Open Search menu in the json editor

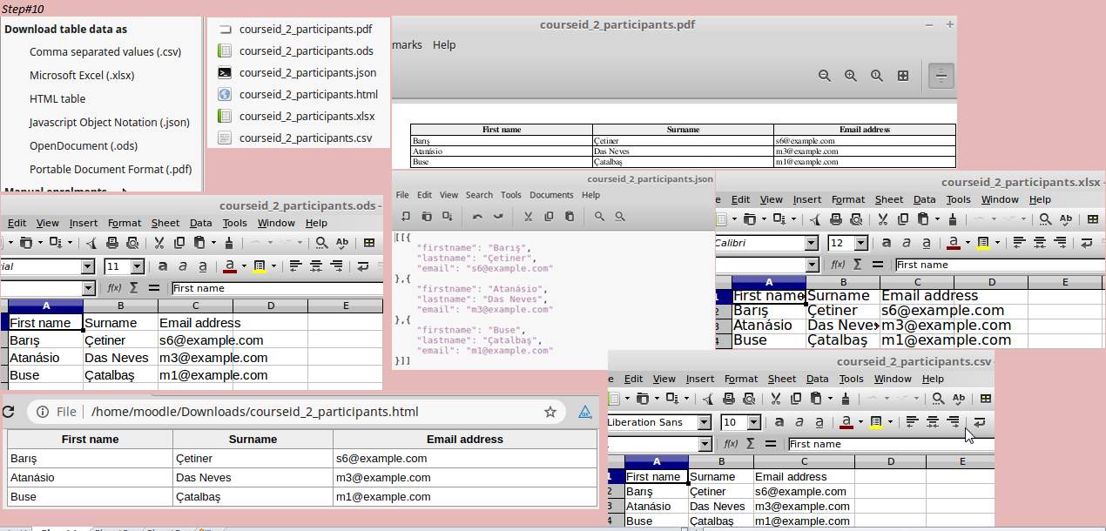[x=479, y=195]
